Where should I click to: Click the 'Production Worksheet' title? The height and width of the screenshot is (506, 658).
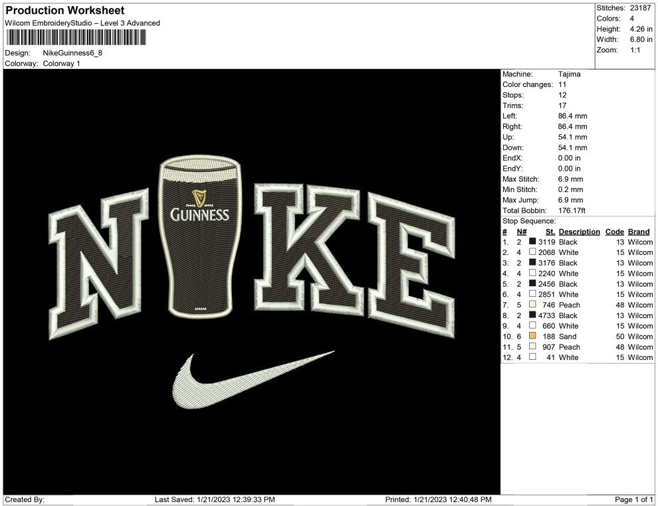[x=65, y=11]
